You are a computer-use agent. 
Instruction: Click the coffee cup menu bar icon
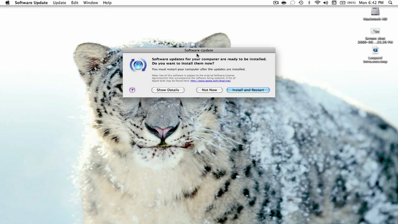(284, 2)
